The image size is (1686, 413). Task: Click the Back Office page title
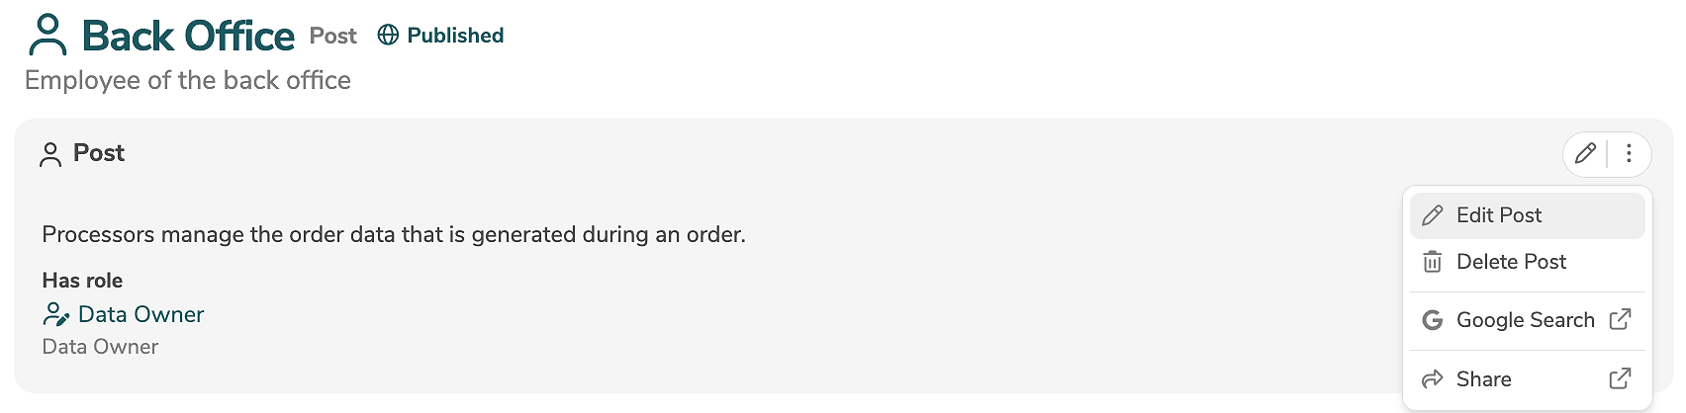(x=188, y=37)
